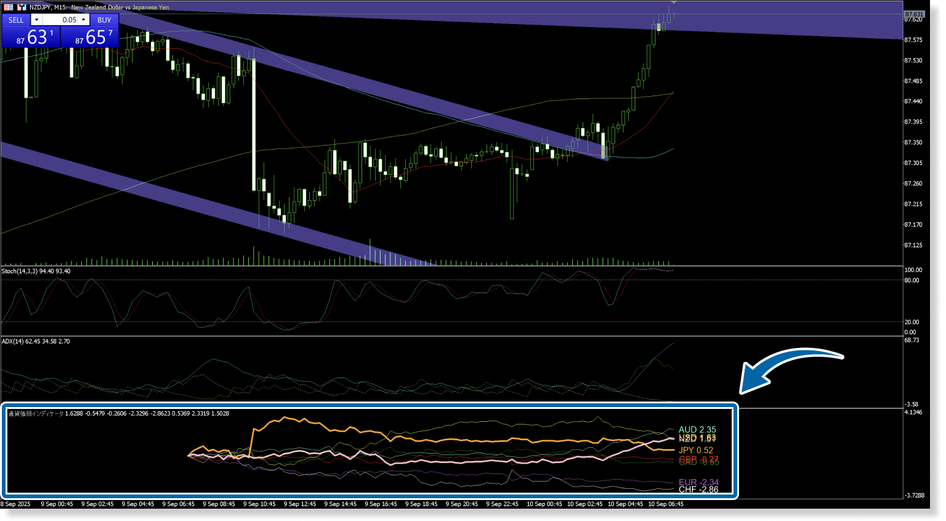Click the blue curved arrow annotation
Viewport: 946px width, 521px height.
point(788,368)
